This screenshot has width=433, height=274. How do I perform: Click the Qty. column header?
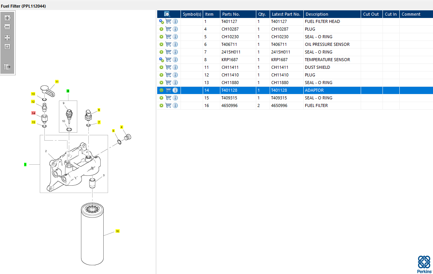263,14
